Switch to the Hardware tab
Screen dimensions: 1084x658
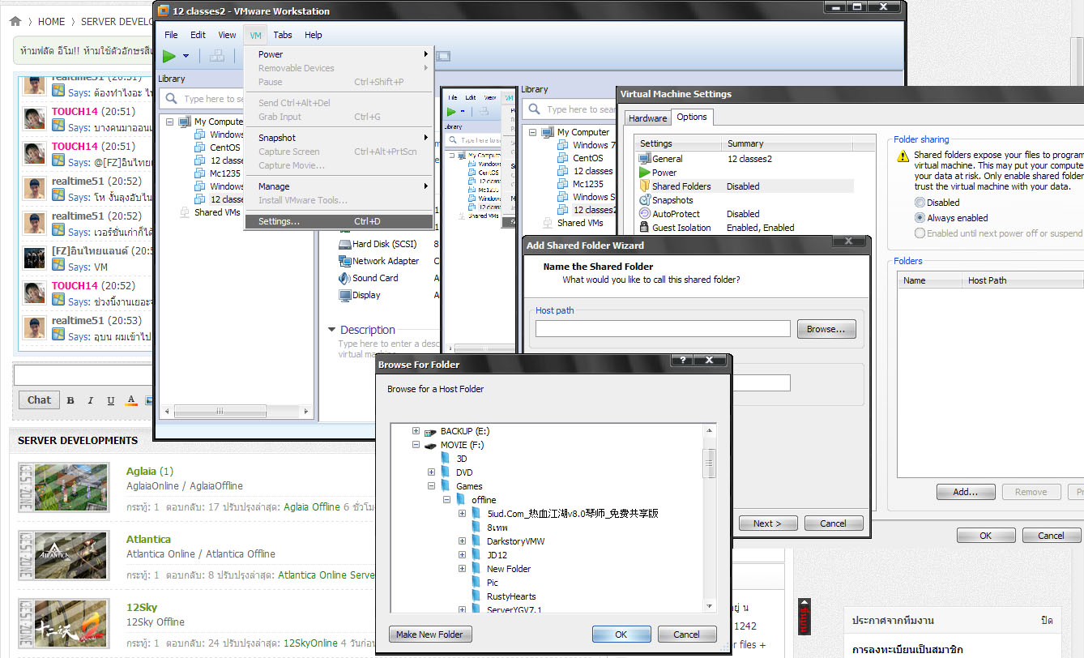[648, 118]
